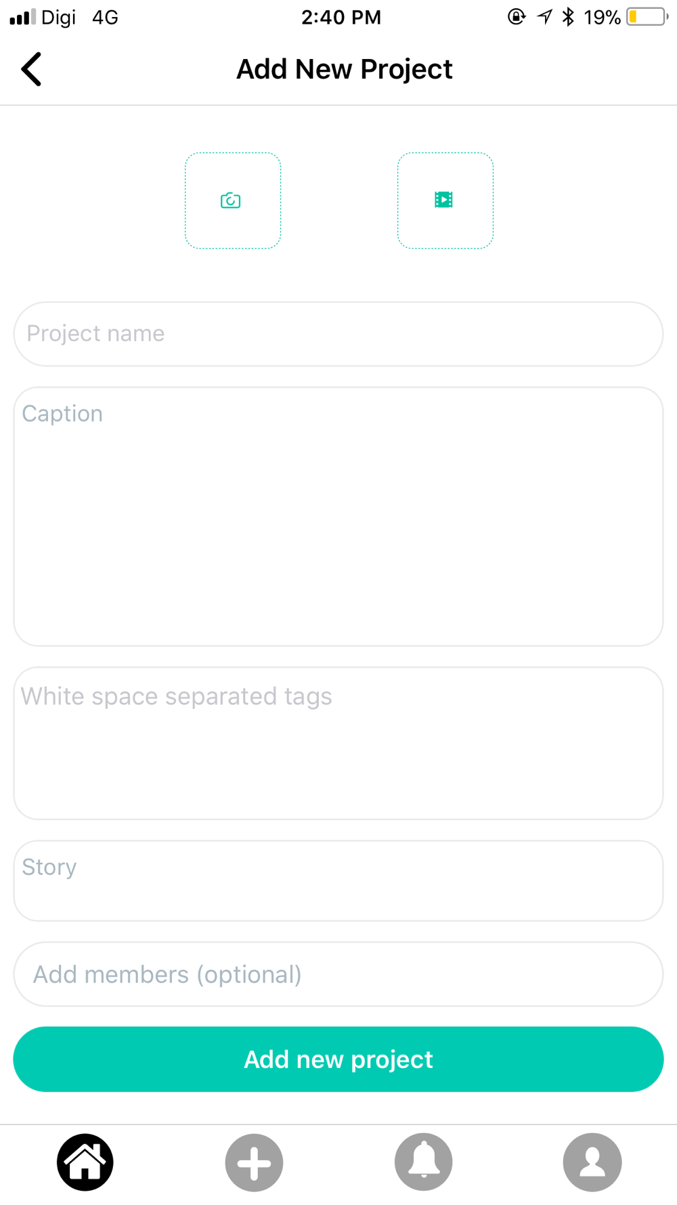Tap the rotation lock status icon
Screen dimensions: 677x1205
517,17
